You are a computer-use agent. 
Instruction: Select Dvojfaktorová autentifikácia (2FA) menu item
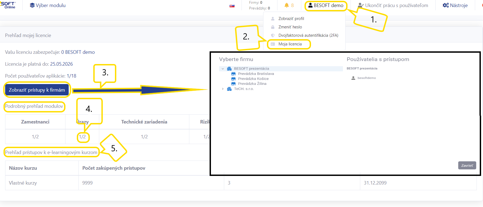[x=308, y=35]
